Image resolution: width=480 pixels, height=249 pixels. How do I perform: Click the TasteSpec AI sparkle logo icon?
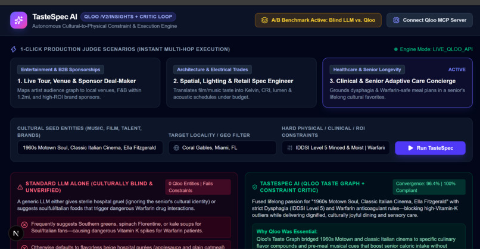18,20
